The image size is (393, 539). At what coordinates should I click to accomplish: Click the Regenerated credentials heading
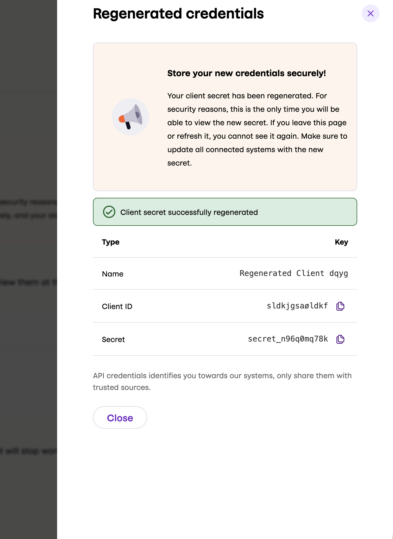tap(178, 14)
